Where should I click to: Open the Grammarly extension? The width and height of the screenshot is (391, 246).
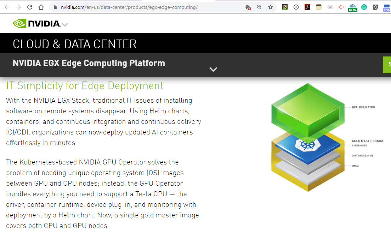click(x=364, y=7)
